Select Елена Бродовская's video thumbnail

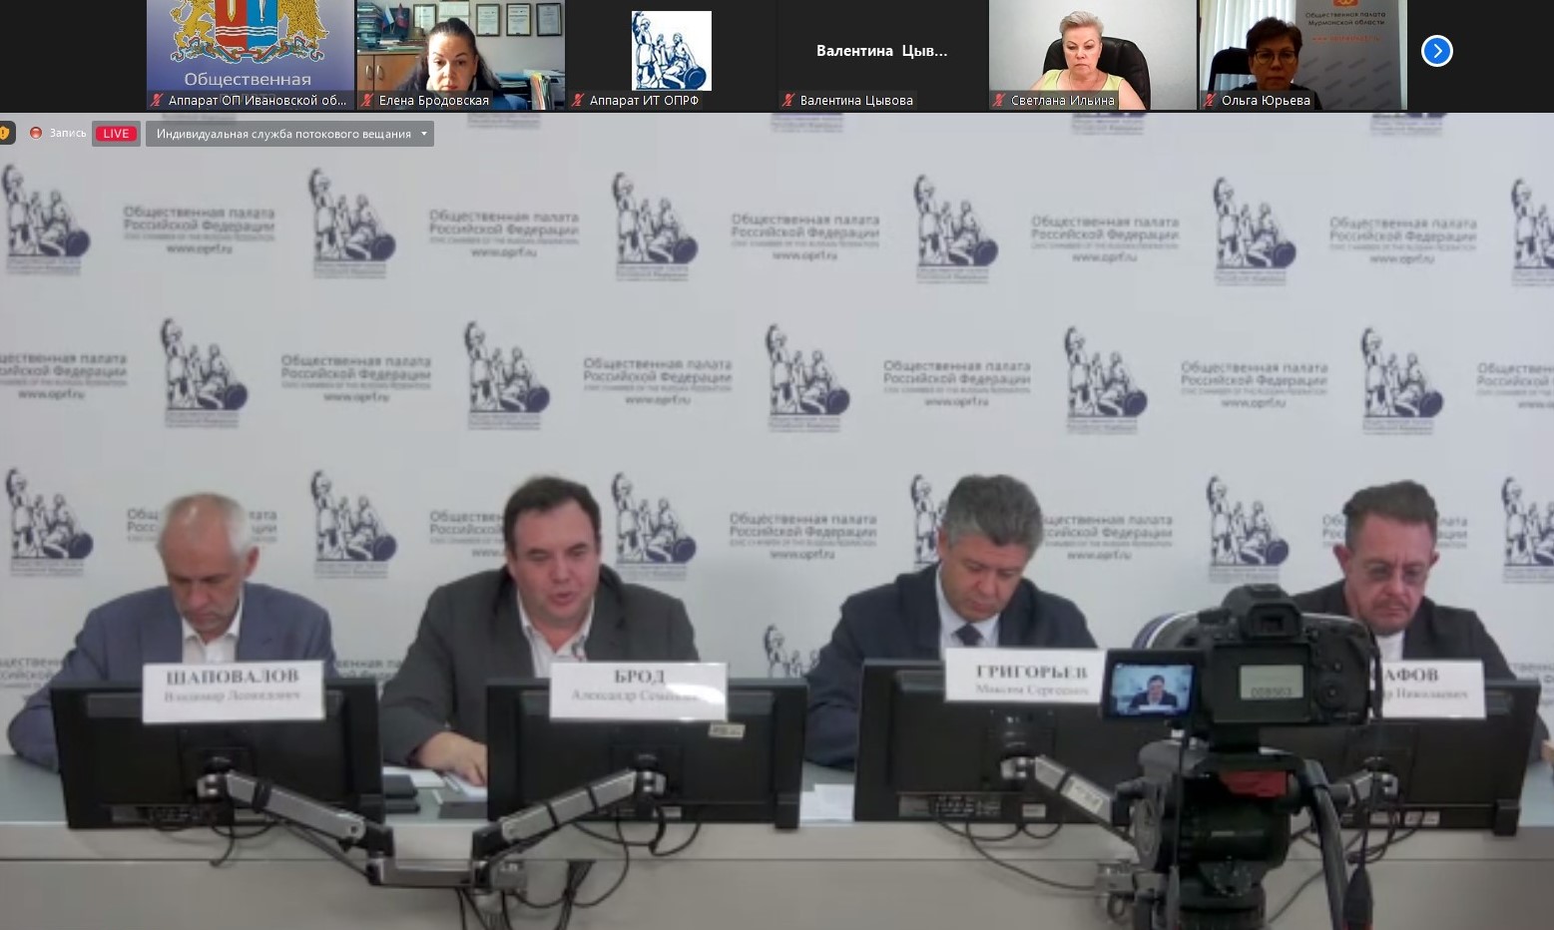click(x=460, y=50)
